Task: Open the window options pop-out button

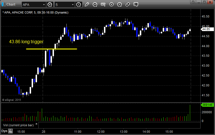Action: pyautogui.click(x=193, y=2)
